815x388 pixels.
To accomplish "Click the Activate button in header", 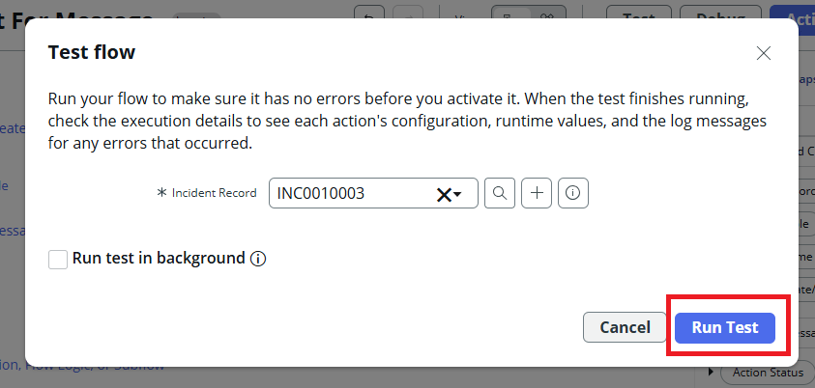I will [x=793, y=14].
